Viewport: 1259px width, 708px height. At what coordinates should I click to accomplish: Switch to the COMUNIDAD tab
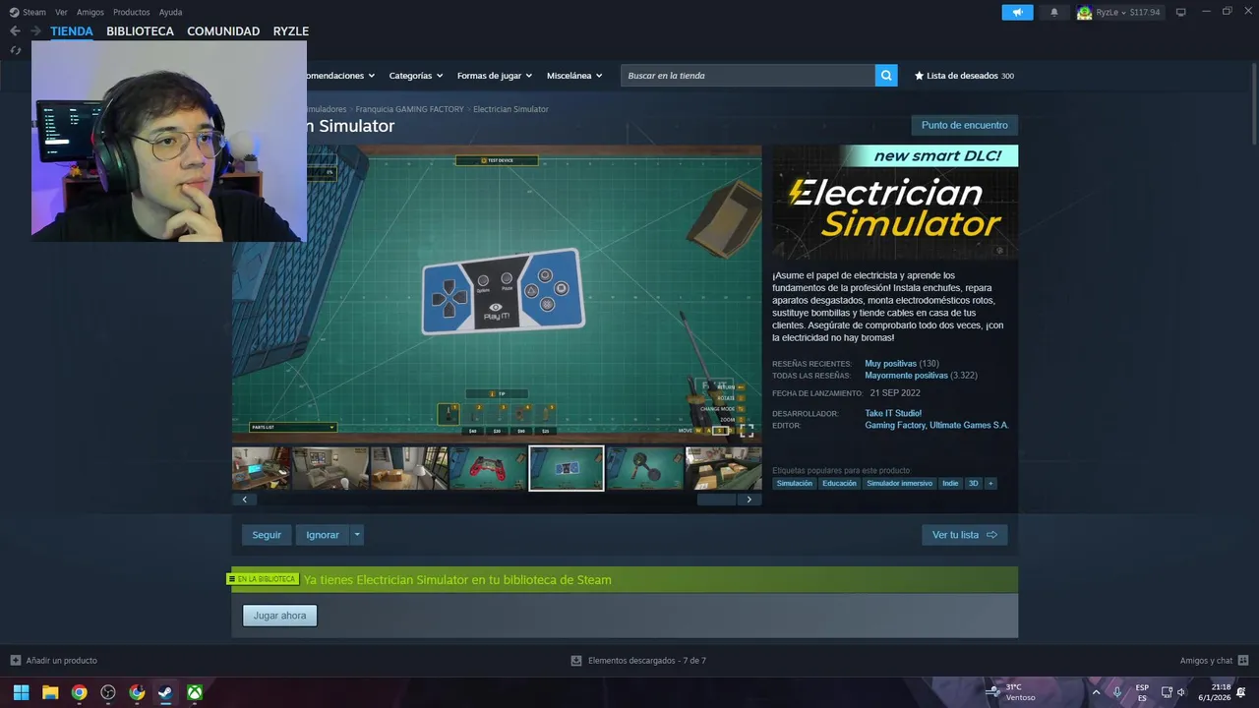(x=223, y=31)
